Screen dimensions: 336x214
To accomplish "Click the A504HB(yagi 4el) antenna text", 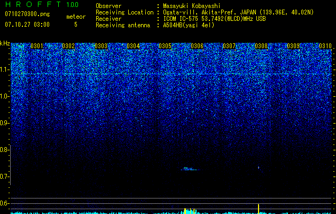I will tap(189, 25).
